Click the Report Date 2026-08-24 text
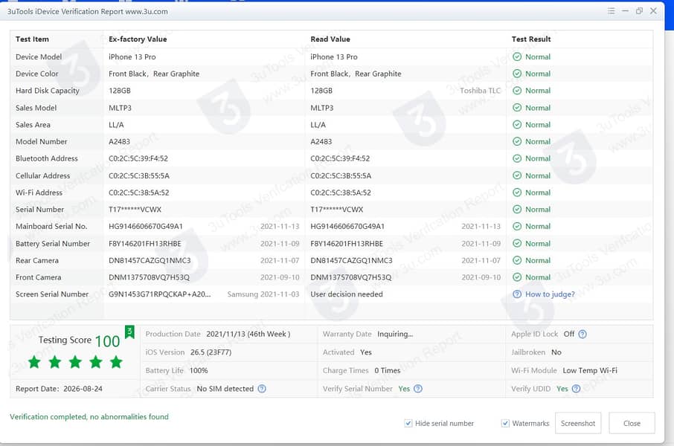Screen dimensions: 674x446 pyautogui.click(x=59, y=389)
